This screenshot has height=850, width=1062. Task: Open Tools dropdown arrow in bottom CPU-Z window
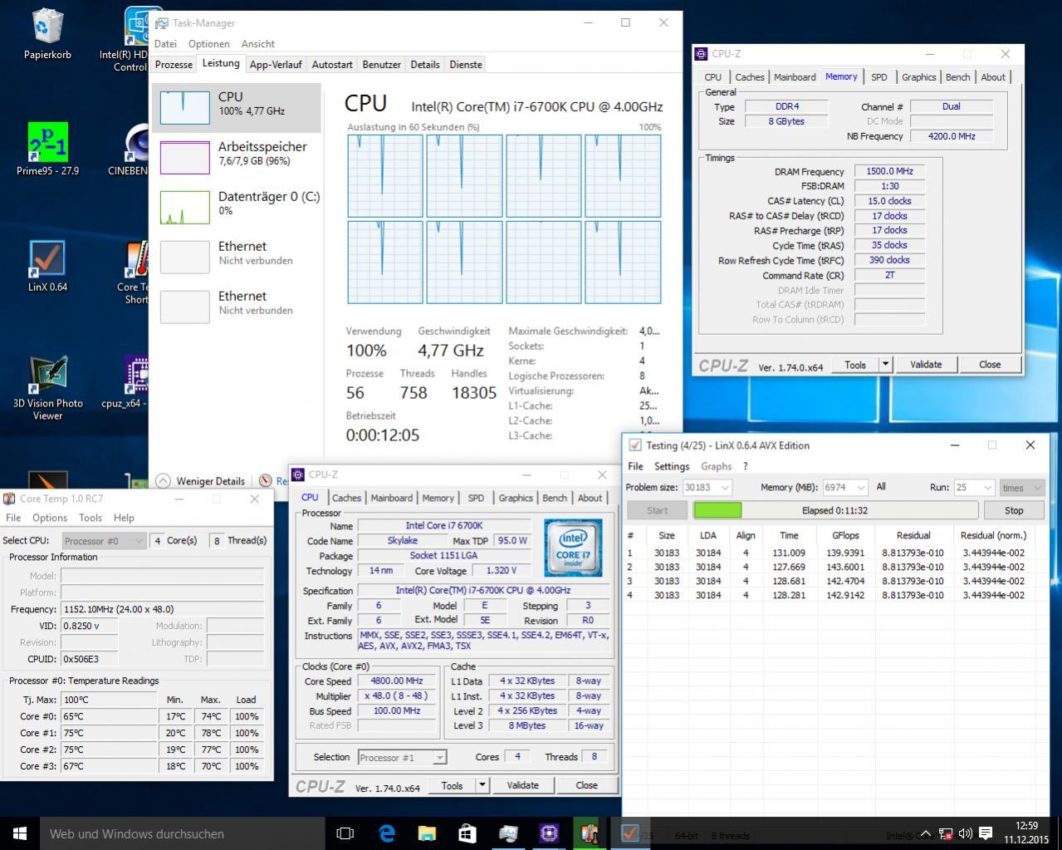click(482, 785)
